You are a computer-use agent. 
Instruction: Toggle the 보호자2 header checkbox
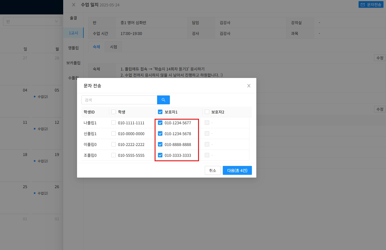pos(207,112)
